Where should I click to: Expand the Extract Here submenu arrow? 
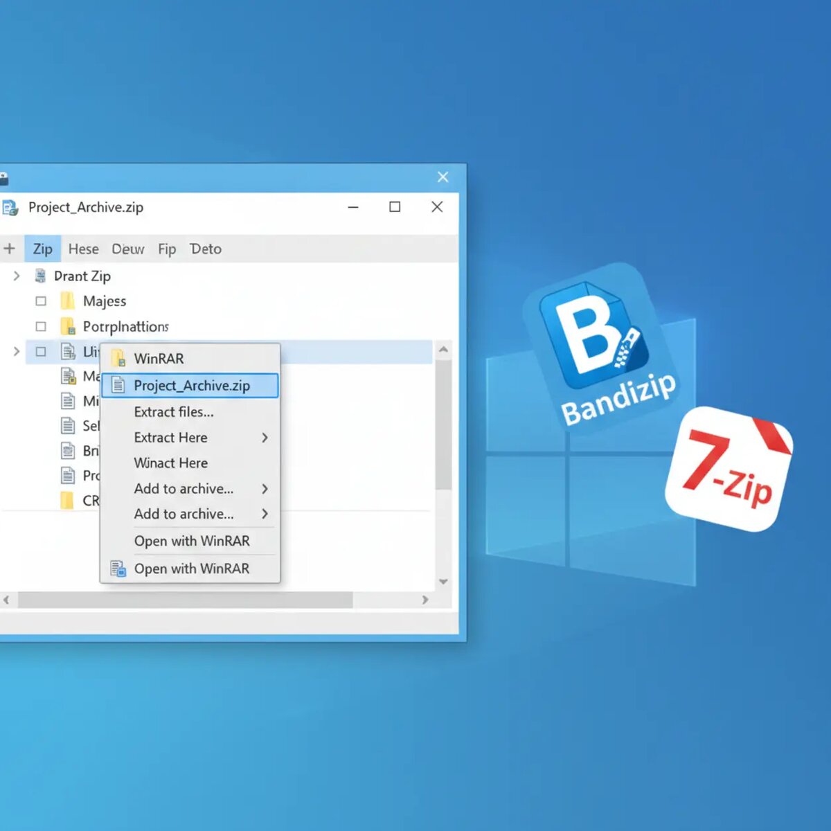[265, 438]
